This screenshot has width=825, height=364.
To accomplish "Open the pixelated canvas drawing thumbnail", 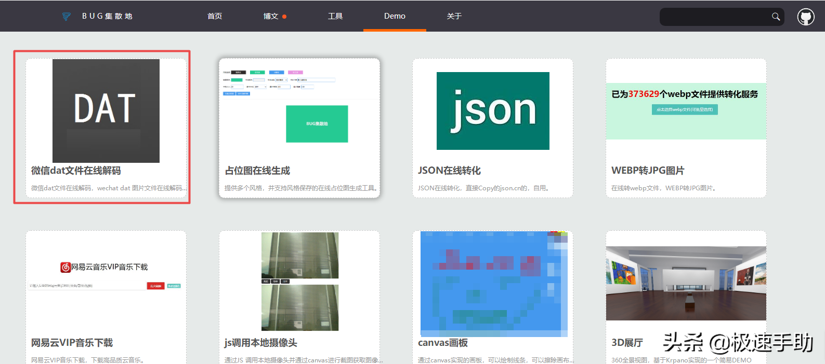I will [494, 284].
